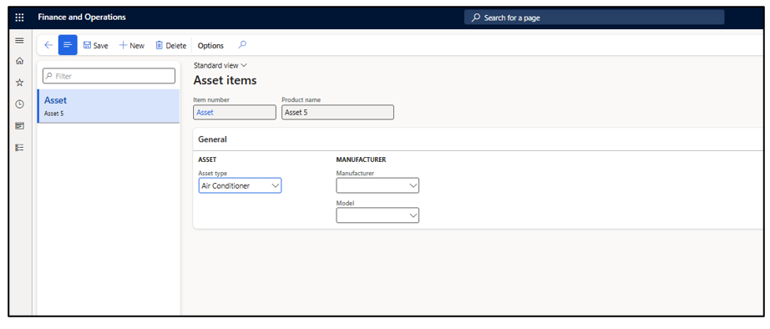
Task: Save the asset item record
Action: tap(95, 45)
